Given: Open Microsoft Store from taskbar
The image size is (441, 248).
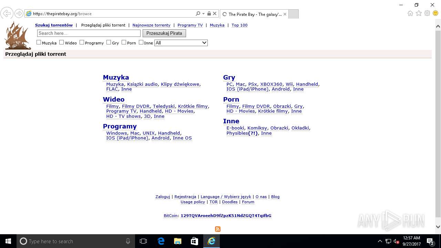Looking at the screenshot, I should pyautogui.click(x=194, y=241).
